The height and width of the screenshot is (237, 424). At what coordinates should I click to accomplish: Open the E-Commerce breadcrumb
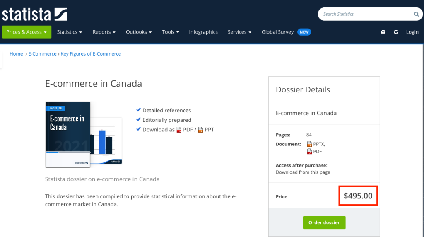[43, 54]
